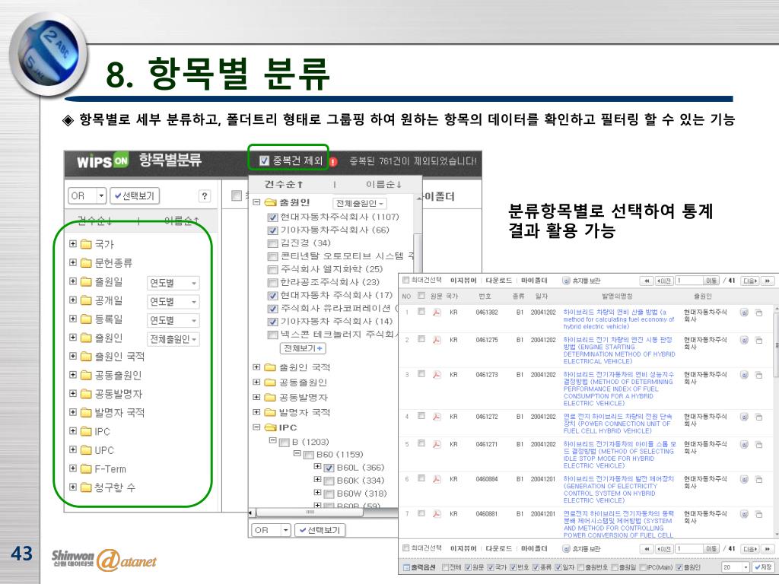This screenshot has width=779, height=584.
Task: Check the 한라공조주식회사 (23) box
Action: pyautogui.click(x=272, y=283)
